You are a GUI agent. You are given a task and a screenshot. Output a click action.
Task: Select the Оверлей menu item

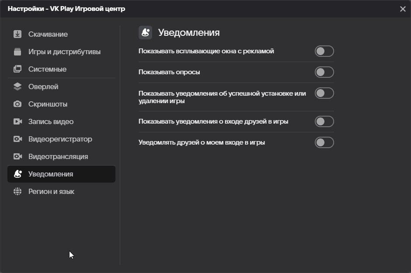point(43,86)
